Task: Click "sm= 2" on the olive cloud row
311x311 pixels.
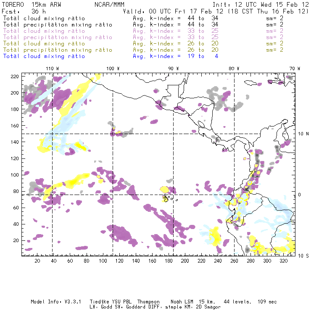Action: click(274, 43)
